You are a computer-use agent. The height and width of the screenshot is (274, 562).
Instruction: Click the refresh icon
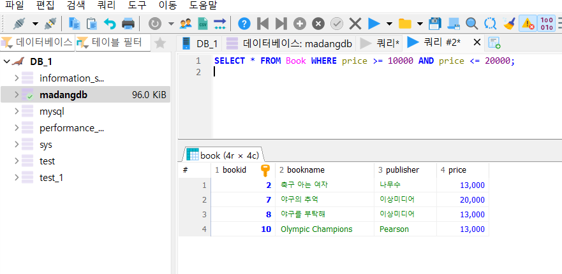coord(155,24)
